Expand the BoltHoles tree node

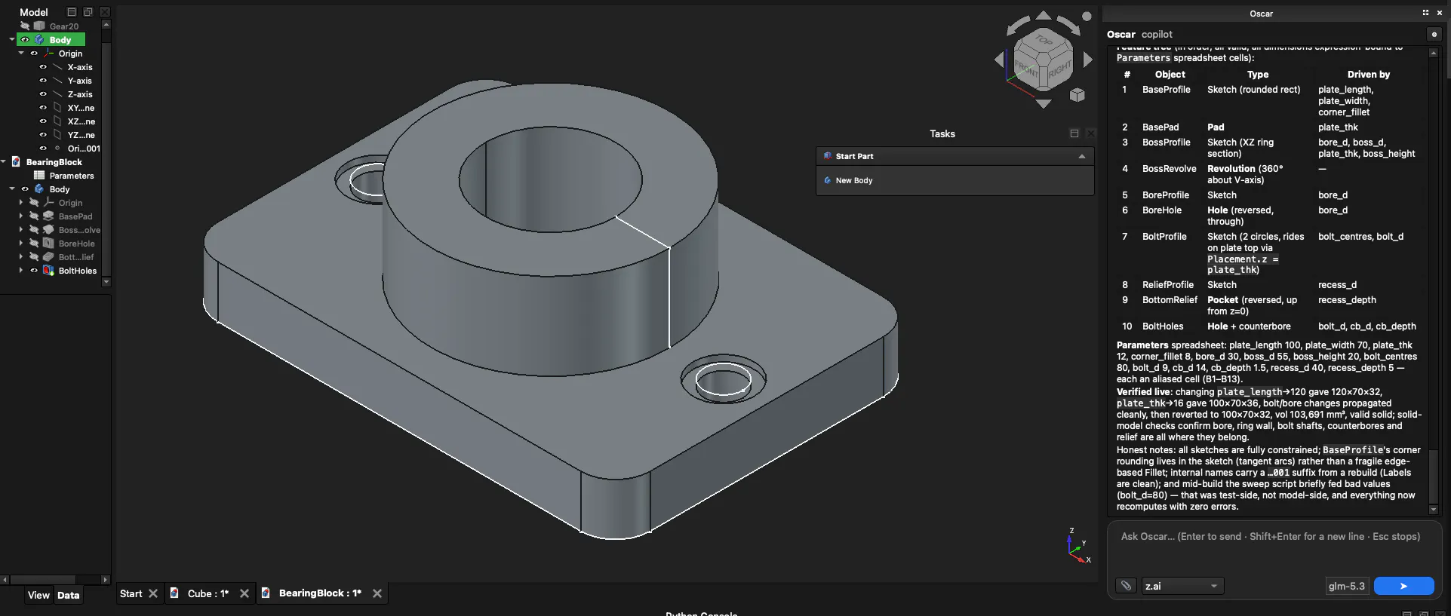[21, 271]
